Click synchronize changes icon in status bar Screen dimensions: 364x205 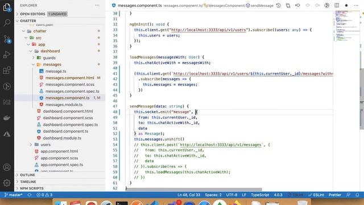tap(30, 195)
